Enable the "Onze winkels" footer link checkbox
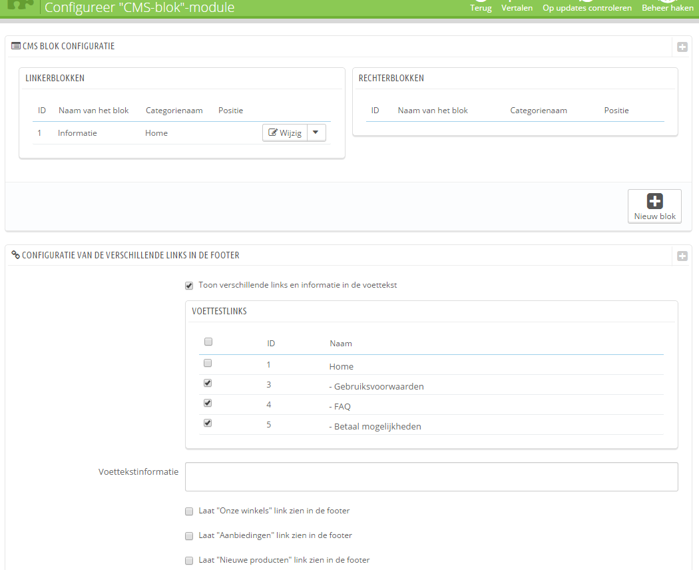The image size is (699, 570). click(189, 511)
